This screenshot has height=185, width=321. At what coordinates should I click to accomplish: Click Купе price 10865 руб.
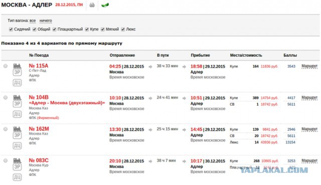(270, 161)
